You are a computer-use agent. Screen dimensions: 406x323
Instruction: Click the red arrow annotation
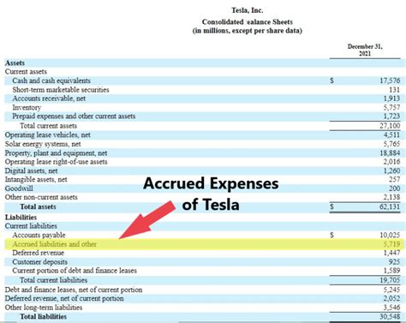coord(147,220)
